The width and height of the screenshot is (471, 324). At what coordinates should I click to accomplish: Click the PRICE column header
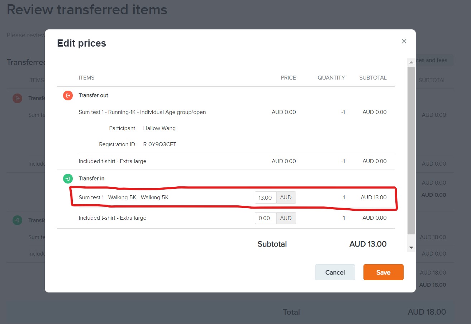point(288,77)
